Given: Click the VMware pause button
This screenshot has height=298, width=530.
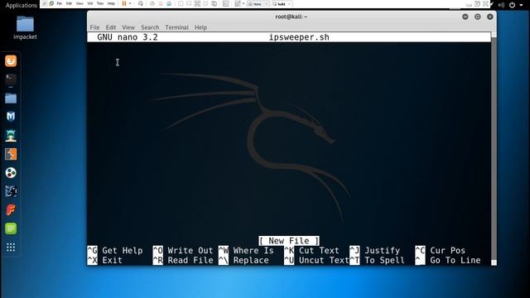Looking at the screenshot, I should coord(124,3).
